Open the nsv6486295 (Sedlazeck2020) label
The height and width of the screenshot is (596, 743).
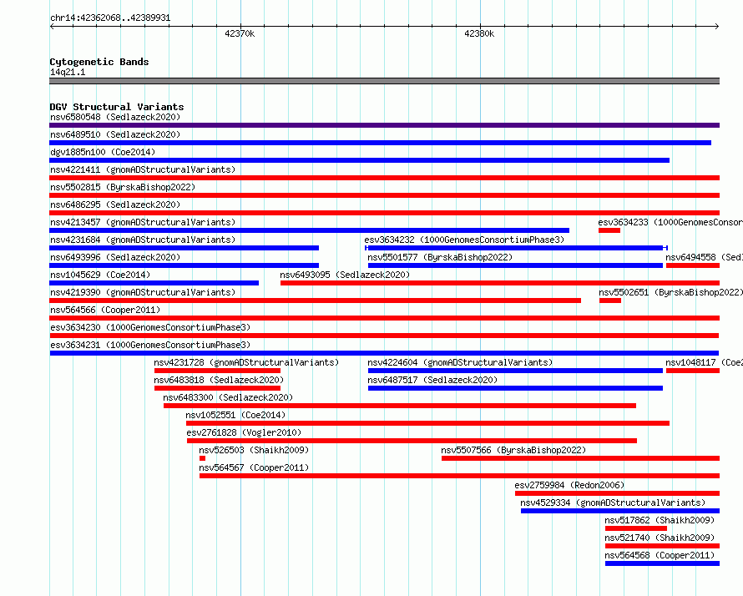click(115, 205)
